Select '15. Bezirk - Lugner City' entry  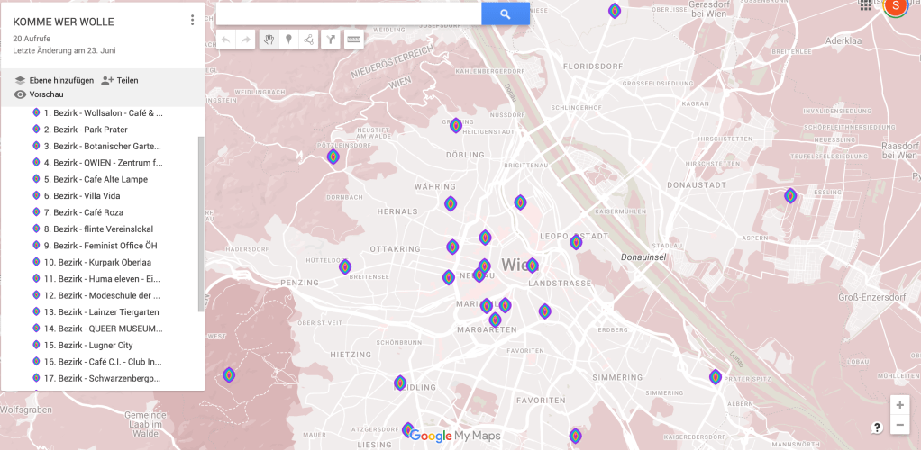pos(88,345)
